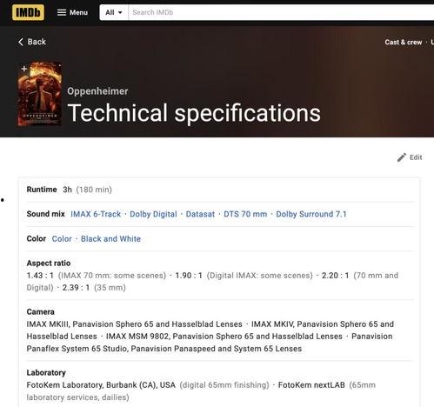
Task: Open the hamburger Menu
Action: [72, 12]
